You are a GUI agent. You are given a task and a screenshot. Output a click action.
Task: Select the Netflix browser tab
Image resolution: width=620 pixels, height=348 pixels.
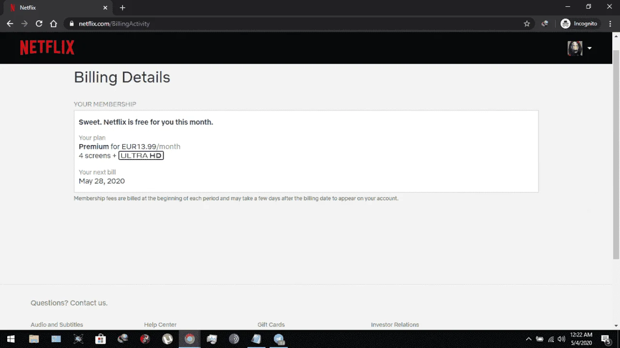[x=58, y=8]
